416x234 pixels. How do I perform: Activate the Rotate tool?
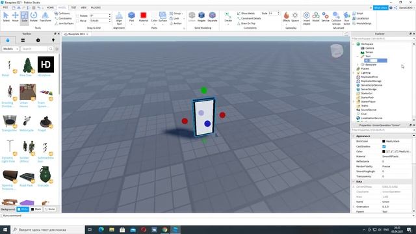tap(34, 17)
